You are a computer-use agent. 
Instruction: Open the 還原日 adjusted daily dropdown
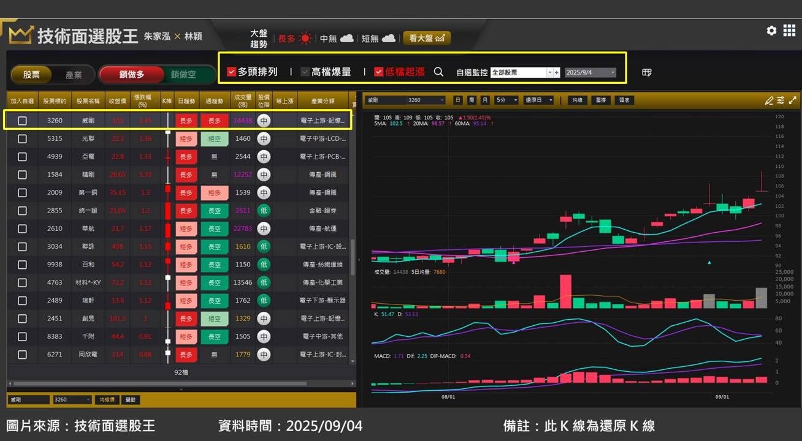[540, 100]
